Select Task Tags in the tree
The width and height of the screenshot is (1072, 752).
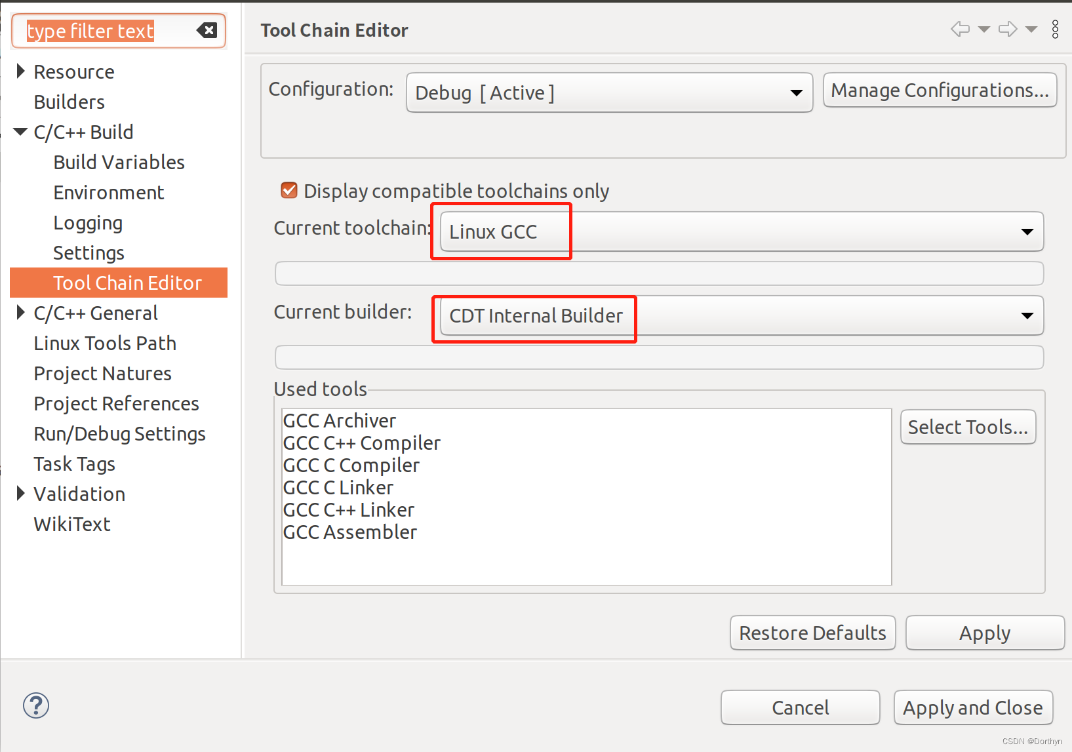pos(74,464)
